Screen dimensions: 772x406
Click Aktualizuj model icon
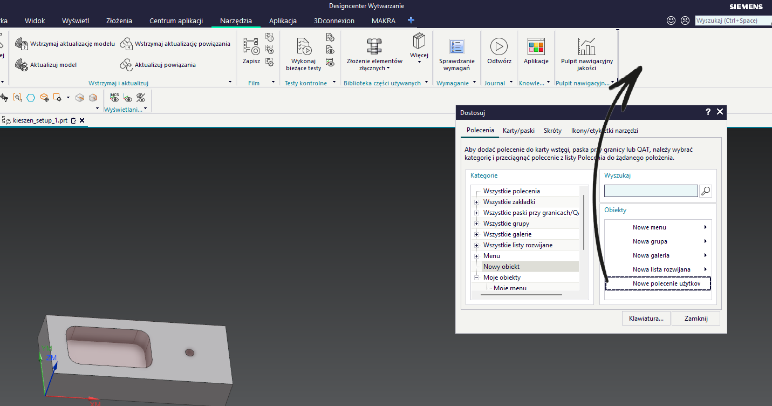tap(22, 65)
